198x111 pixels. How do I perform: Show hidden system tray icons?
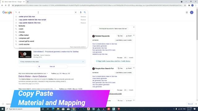click(174, 109)
